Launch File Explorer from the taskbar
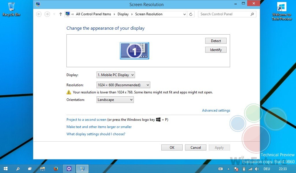296x173 pixels. tap(43, 169)
